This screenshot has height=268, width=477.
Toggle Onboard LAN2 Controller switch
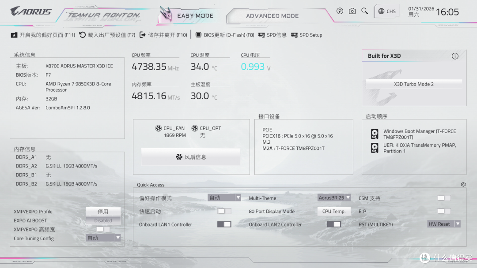(334, 224)
